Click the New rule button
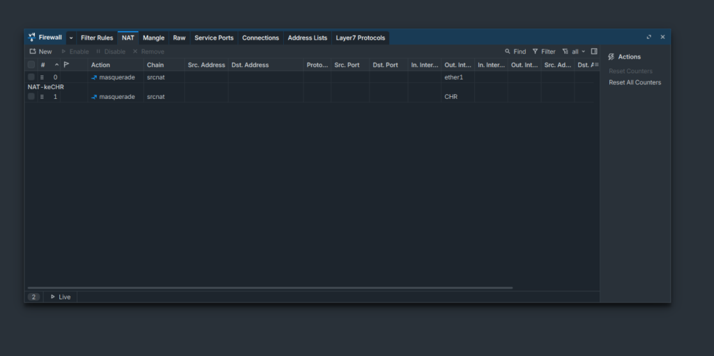Image resolution: width=714 pixels, height=356 pixels. click(x=40, y=52)
